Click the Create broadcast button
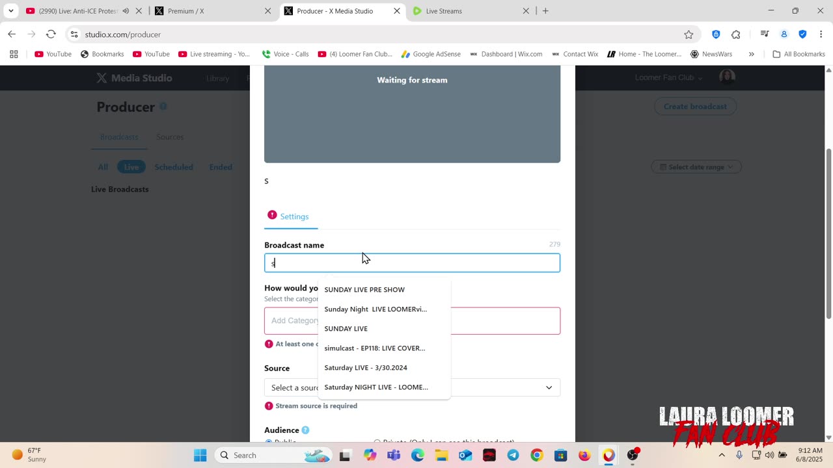Image resolution: width=833 pixels, height=468 pixels. pos(695,107)
